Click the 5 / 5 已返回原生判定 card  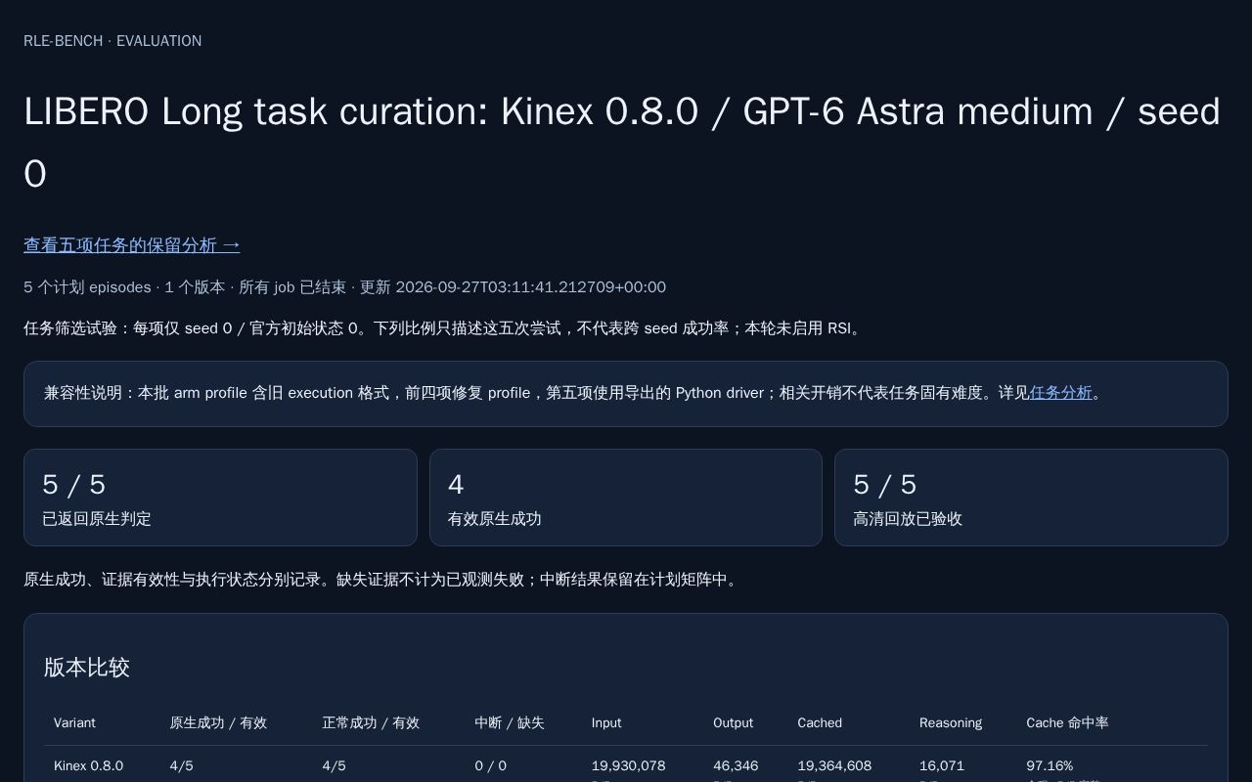point(220,498)
